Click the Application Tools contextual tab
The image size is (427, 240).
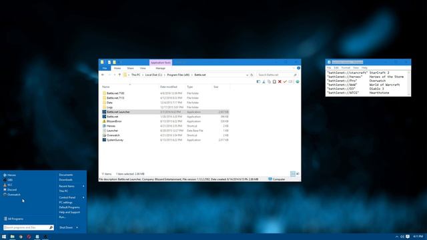point(161,63)
